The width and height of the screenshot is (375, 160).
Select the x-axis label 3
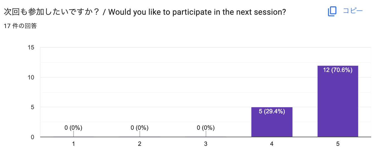[x=206, y=144]
